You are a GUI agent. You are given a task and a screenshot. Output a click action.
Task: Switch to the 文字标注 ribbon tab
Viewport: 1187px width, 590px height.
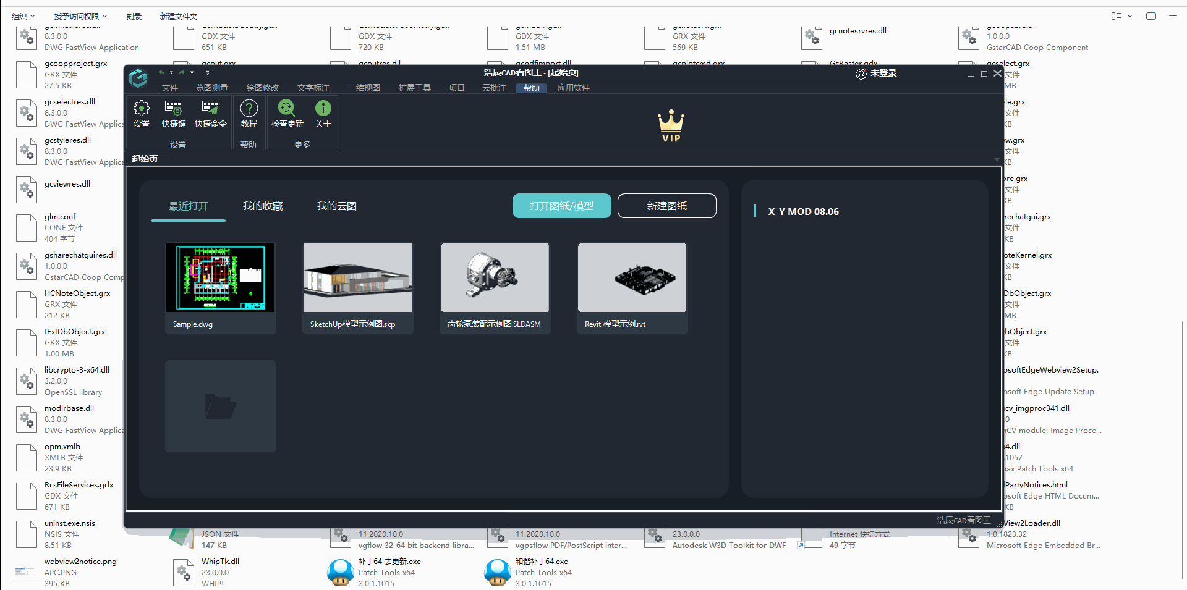tap(313, 88)
